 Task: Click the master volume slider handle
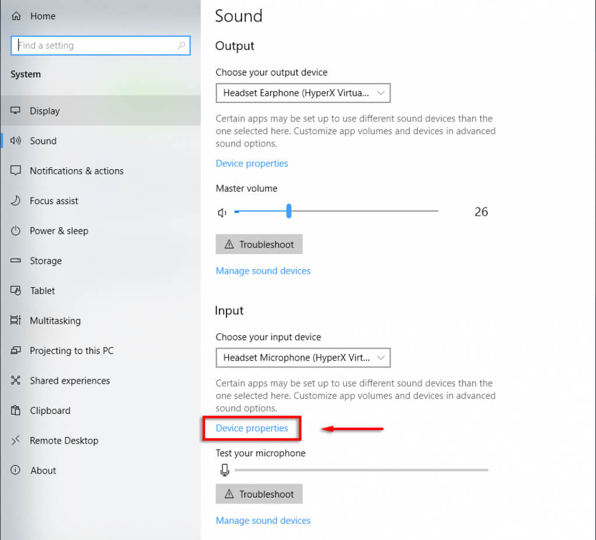[289, 212]
